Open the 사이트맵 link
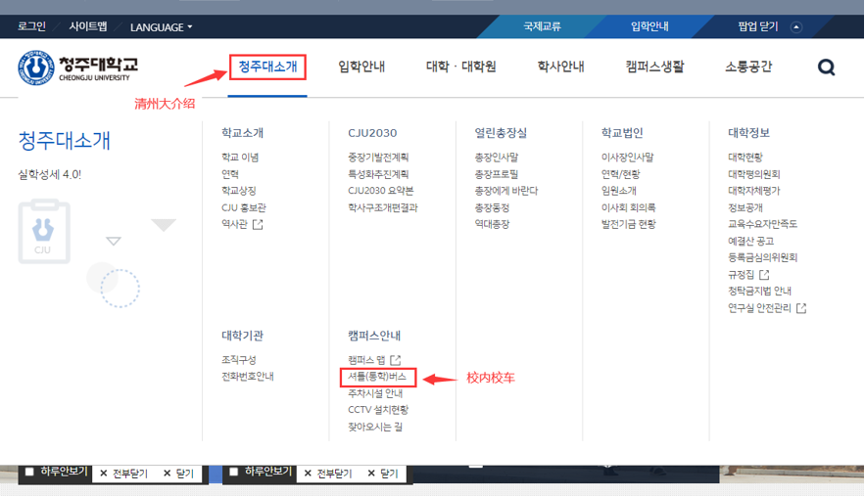865x497 pixels. [88, 26]
